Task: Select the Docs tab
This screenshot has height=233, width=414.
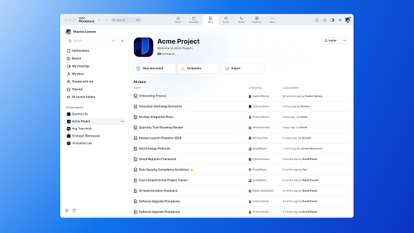Action: coord(210,20)
